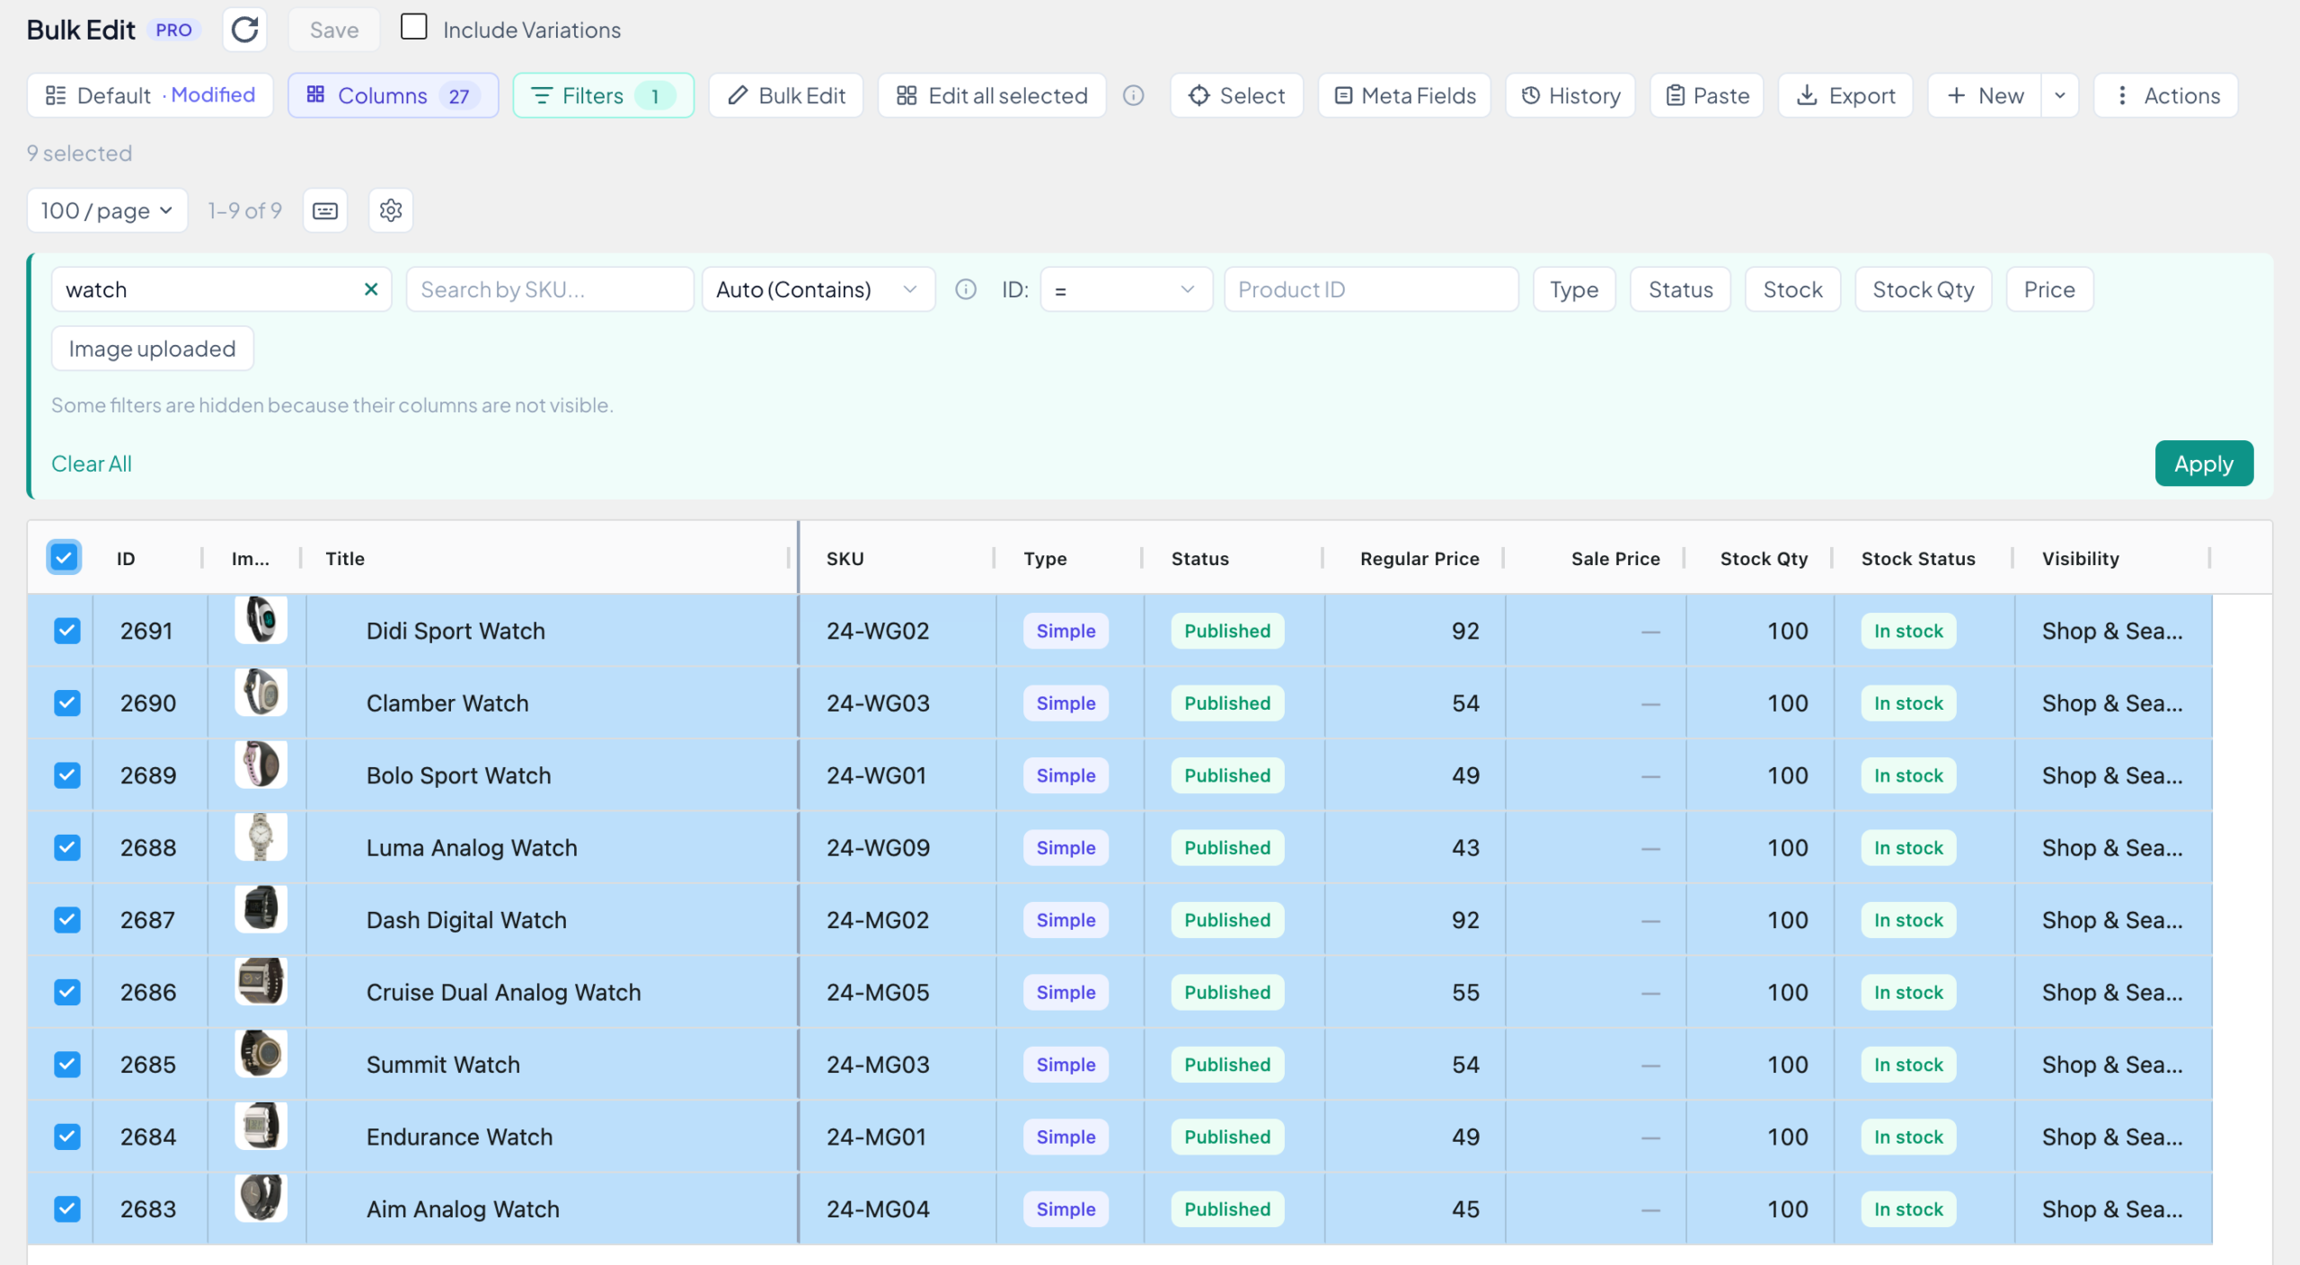Toggle Include Variations checkbox

click(413, 27)
